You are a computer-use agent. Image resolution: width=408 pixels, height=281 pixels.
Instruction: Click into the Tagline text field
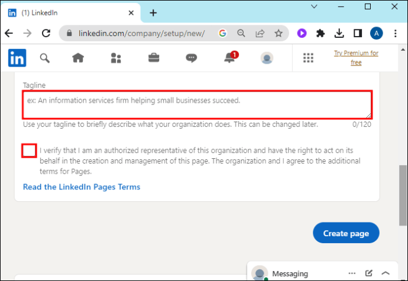[197, 104]
